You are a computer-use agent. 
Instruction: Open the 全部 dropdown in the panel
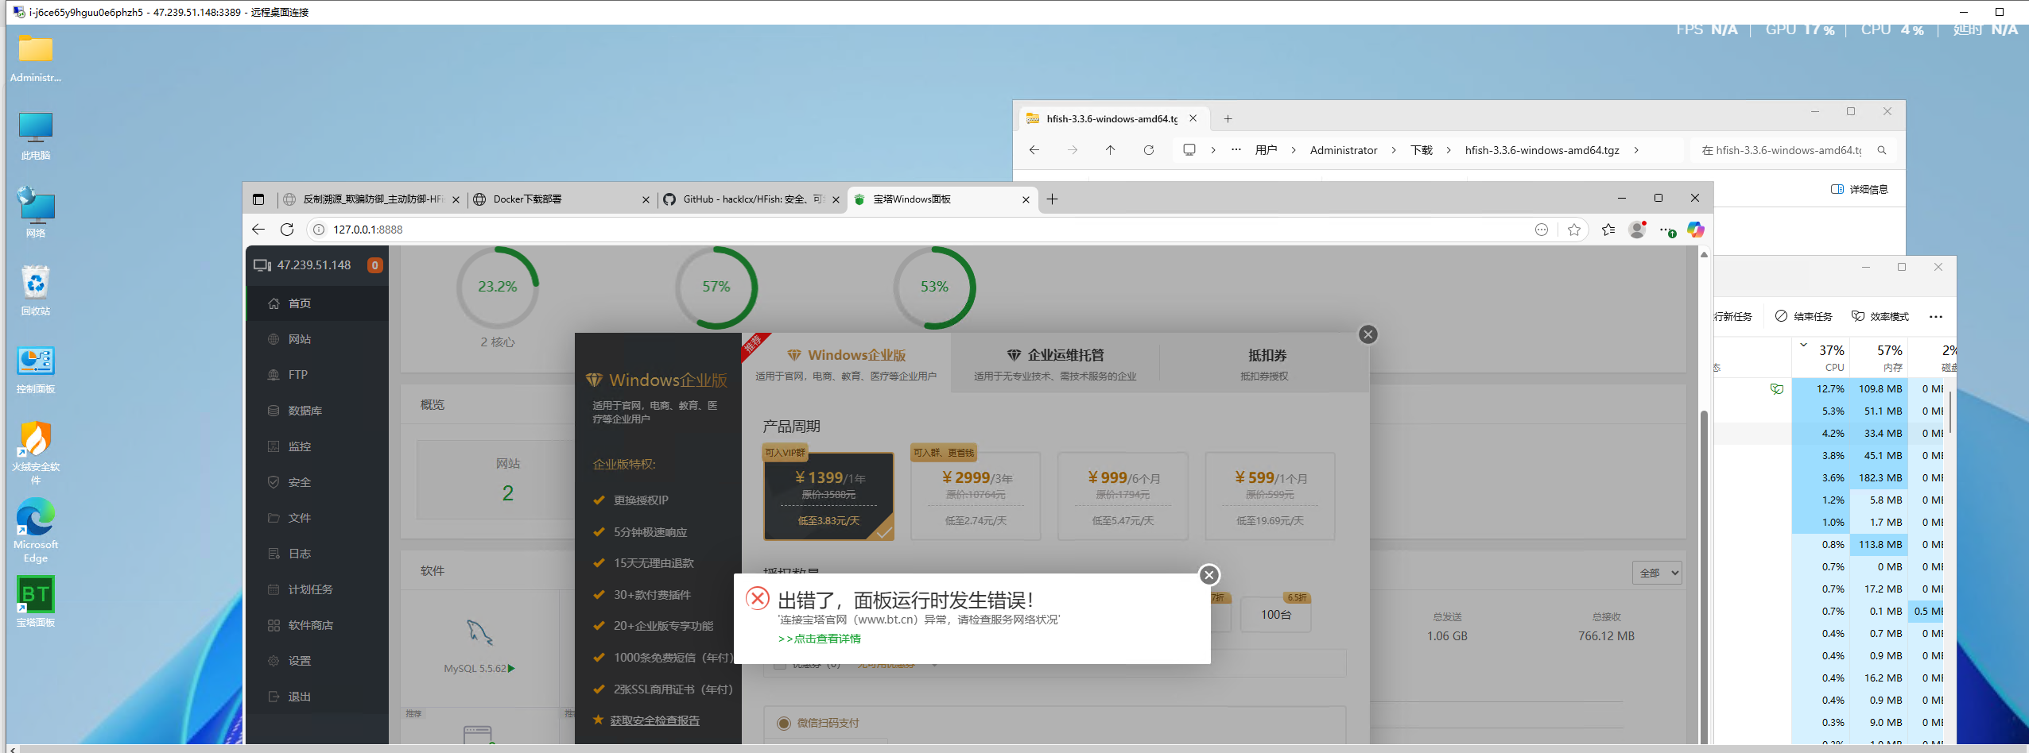click(x=1656, y=573)
